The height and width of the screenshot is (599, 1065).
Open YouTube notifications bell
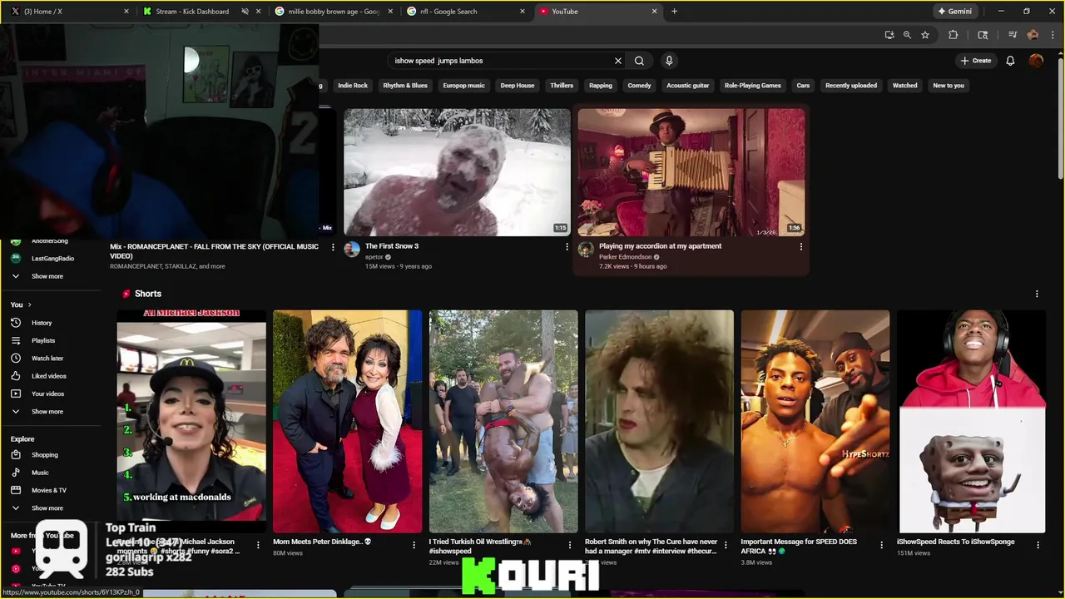coord(1010,61)
